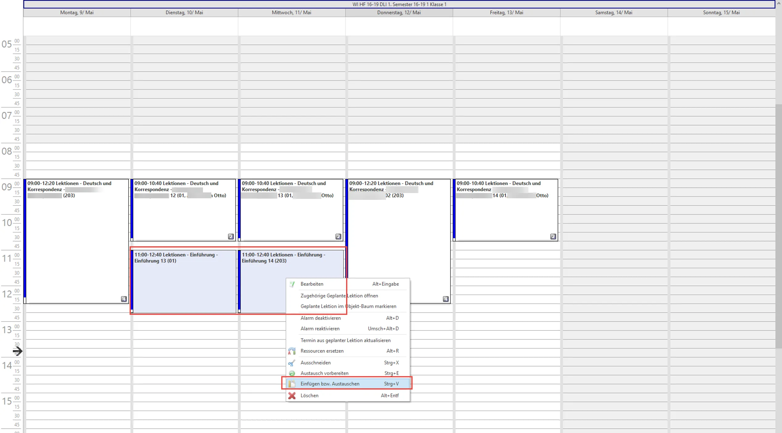Screen dimensions: 782x433
Task: Click the red Löschen X icon
Action: pos(292,396)
